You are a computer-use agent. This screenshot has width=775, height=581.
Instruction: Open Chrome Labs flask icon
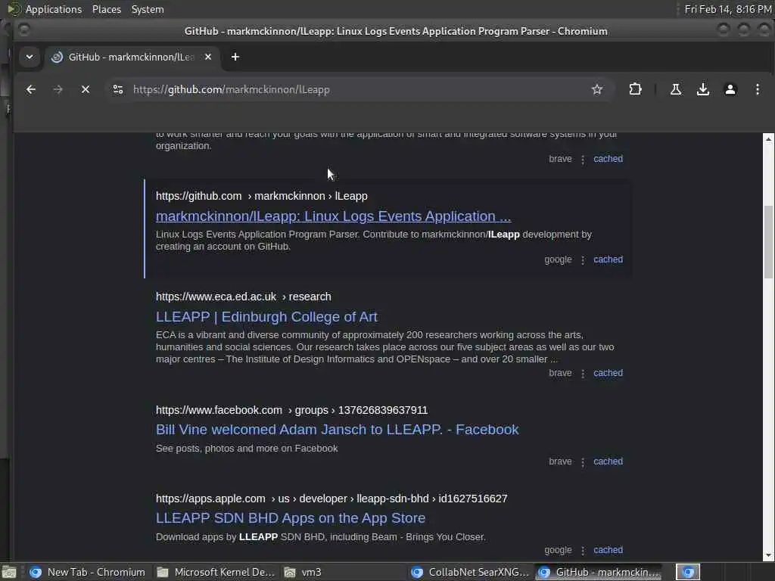[x=675, y=89]
